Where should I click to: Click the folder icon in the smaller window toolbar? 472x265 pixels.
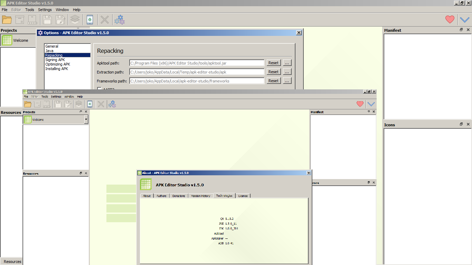coord(28,104)
